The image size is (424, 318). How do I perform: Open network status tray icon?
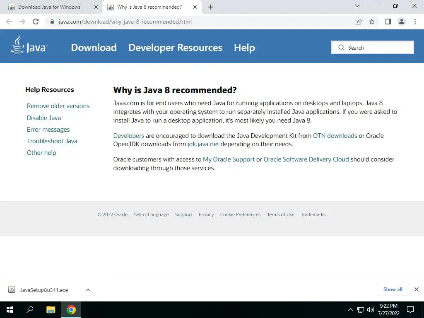(361, 310)
